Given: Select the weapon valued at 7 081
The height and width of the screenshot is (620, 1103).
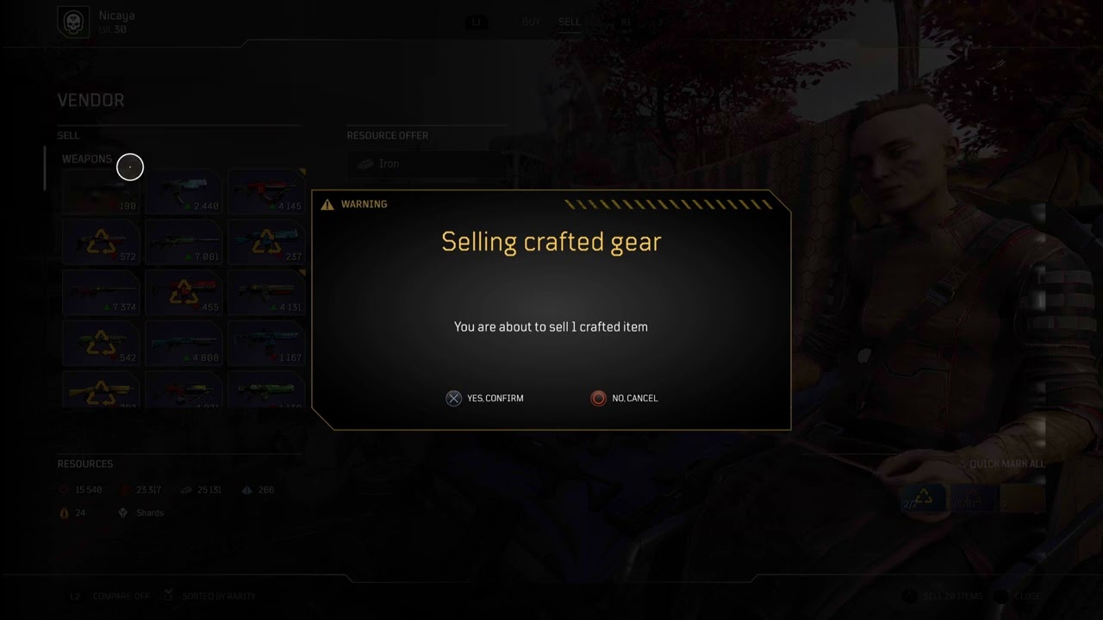Looking at the screenshot, I should (x=183, y=242).
